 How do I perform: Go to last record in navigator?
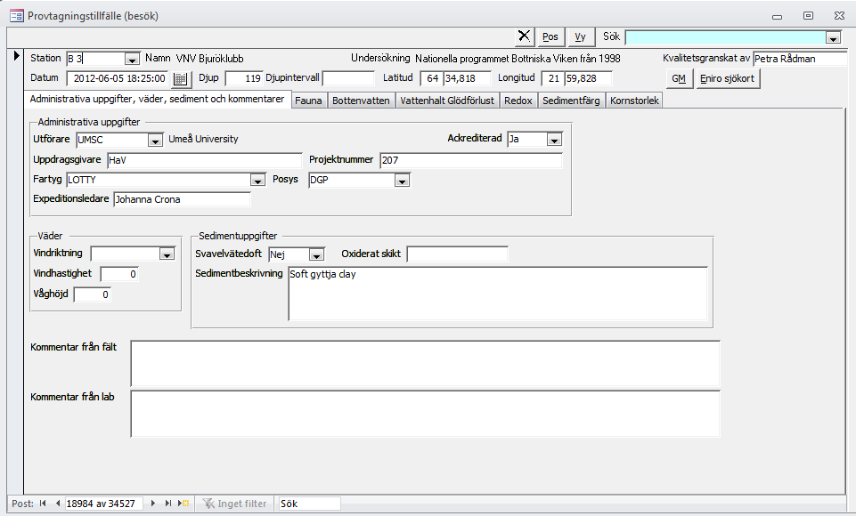pyautogui.click(x=167, y=504)
